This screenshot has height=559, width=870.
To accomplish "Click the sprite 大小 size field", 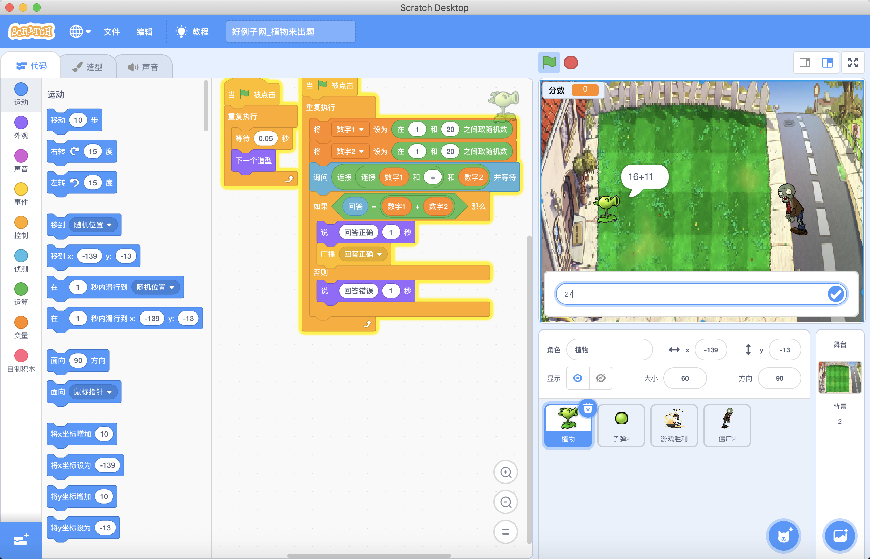I will [x=685, y=378].
